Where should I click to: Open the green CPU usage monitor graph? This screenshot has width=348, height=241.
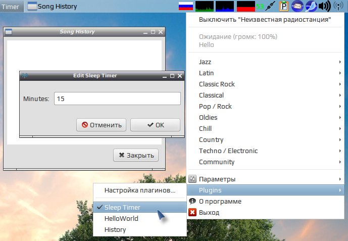[x=205, y=6]
